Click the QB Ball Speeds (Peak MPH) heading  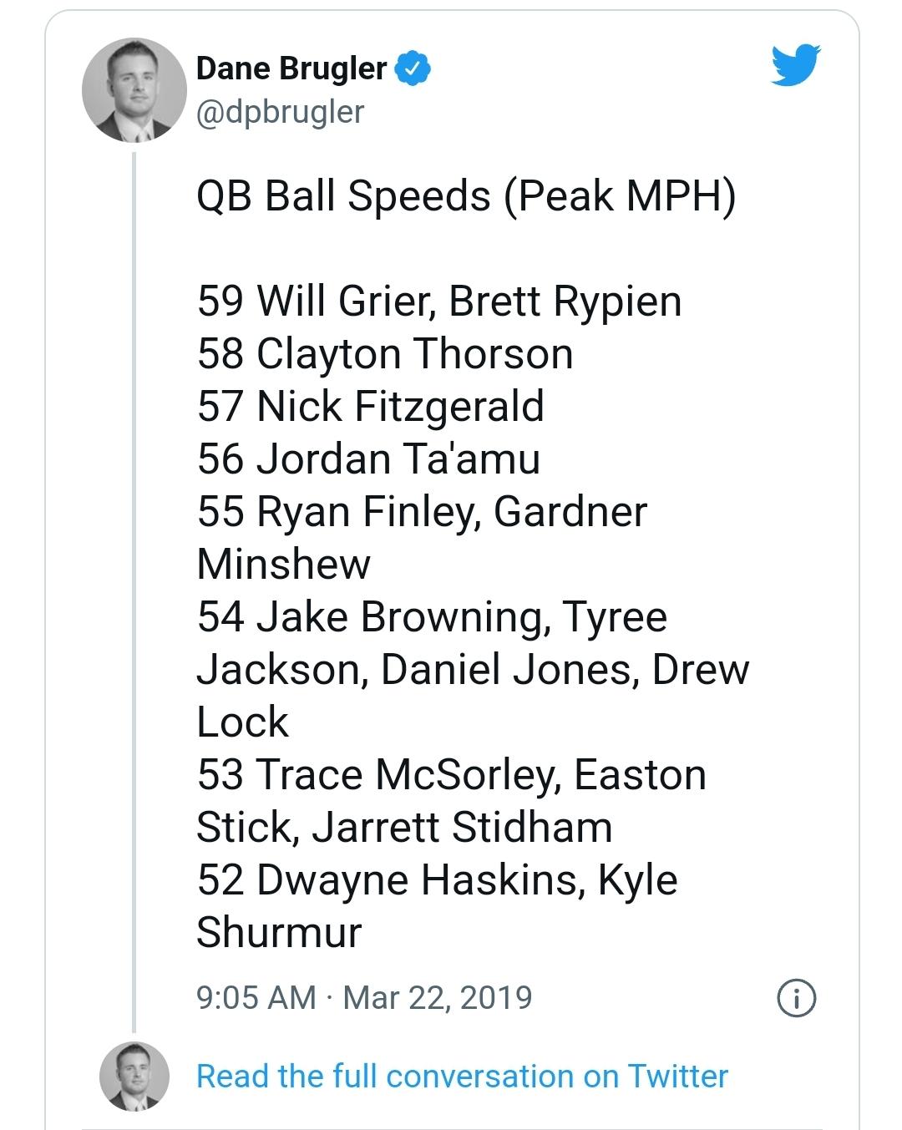pyautogui.click(x=466, y=197)
